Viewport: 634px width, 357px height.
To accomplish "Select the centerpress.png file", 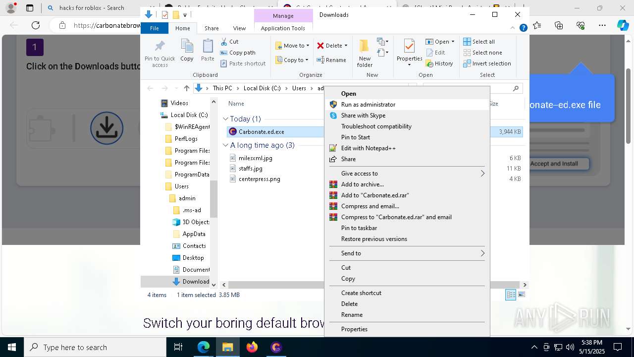I will 260,179.
